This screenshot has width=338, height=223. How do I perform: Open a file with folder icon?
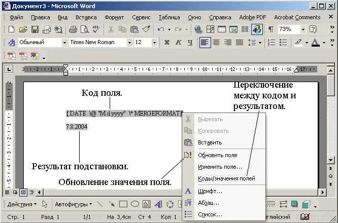(x=23, y=29)
